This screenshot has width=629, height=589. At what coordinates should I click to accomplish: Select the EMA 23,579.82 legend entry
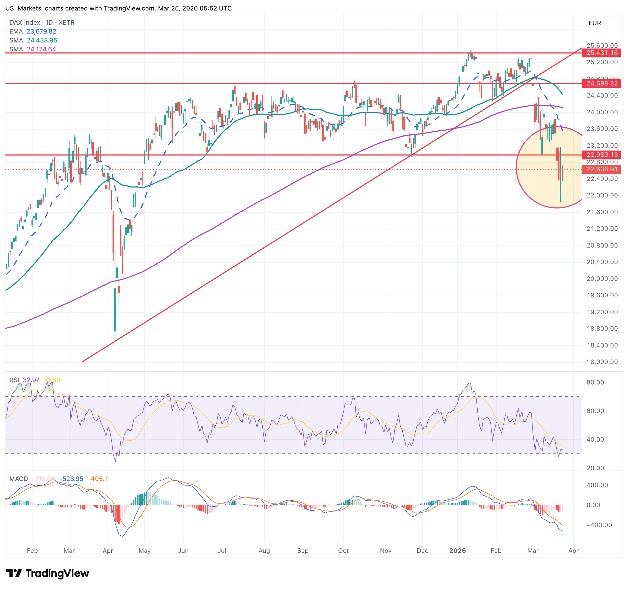pos(33,31)
